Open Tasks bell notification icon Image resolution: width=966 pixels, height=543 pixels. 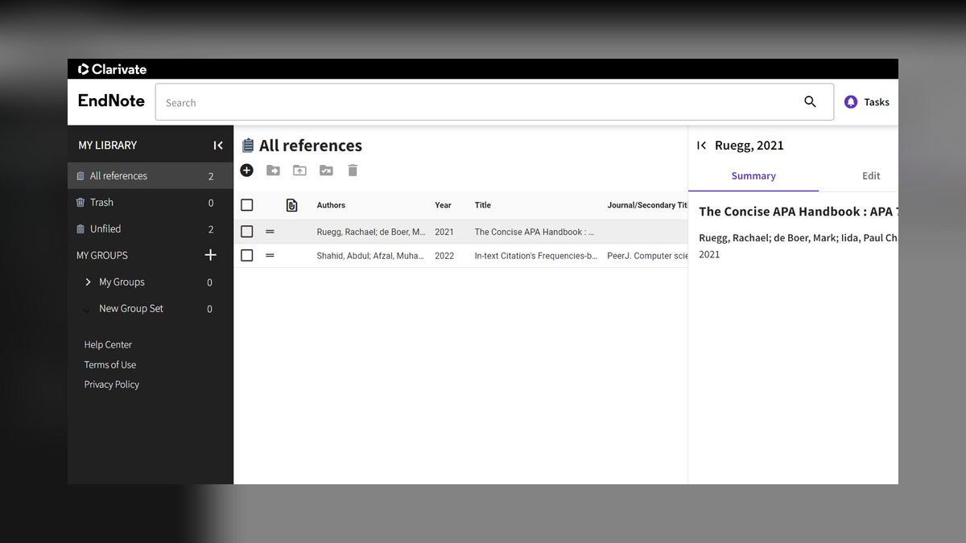[851, 102]
